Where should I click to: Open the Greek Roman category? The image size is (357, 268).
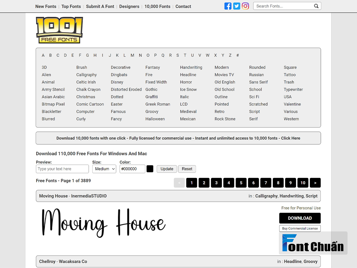pos(158,104)
